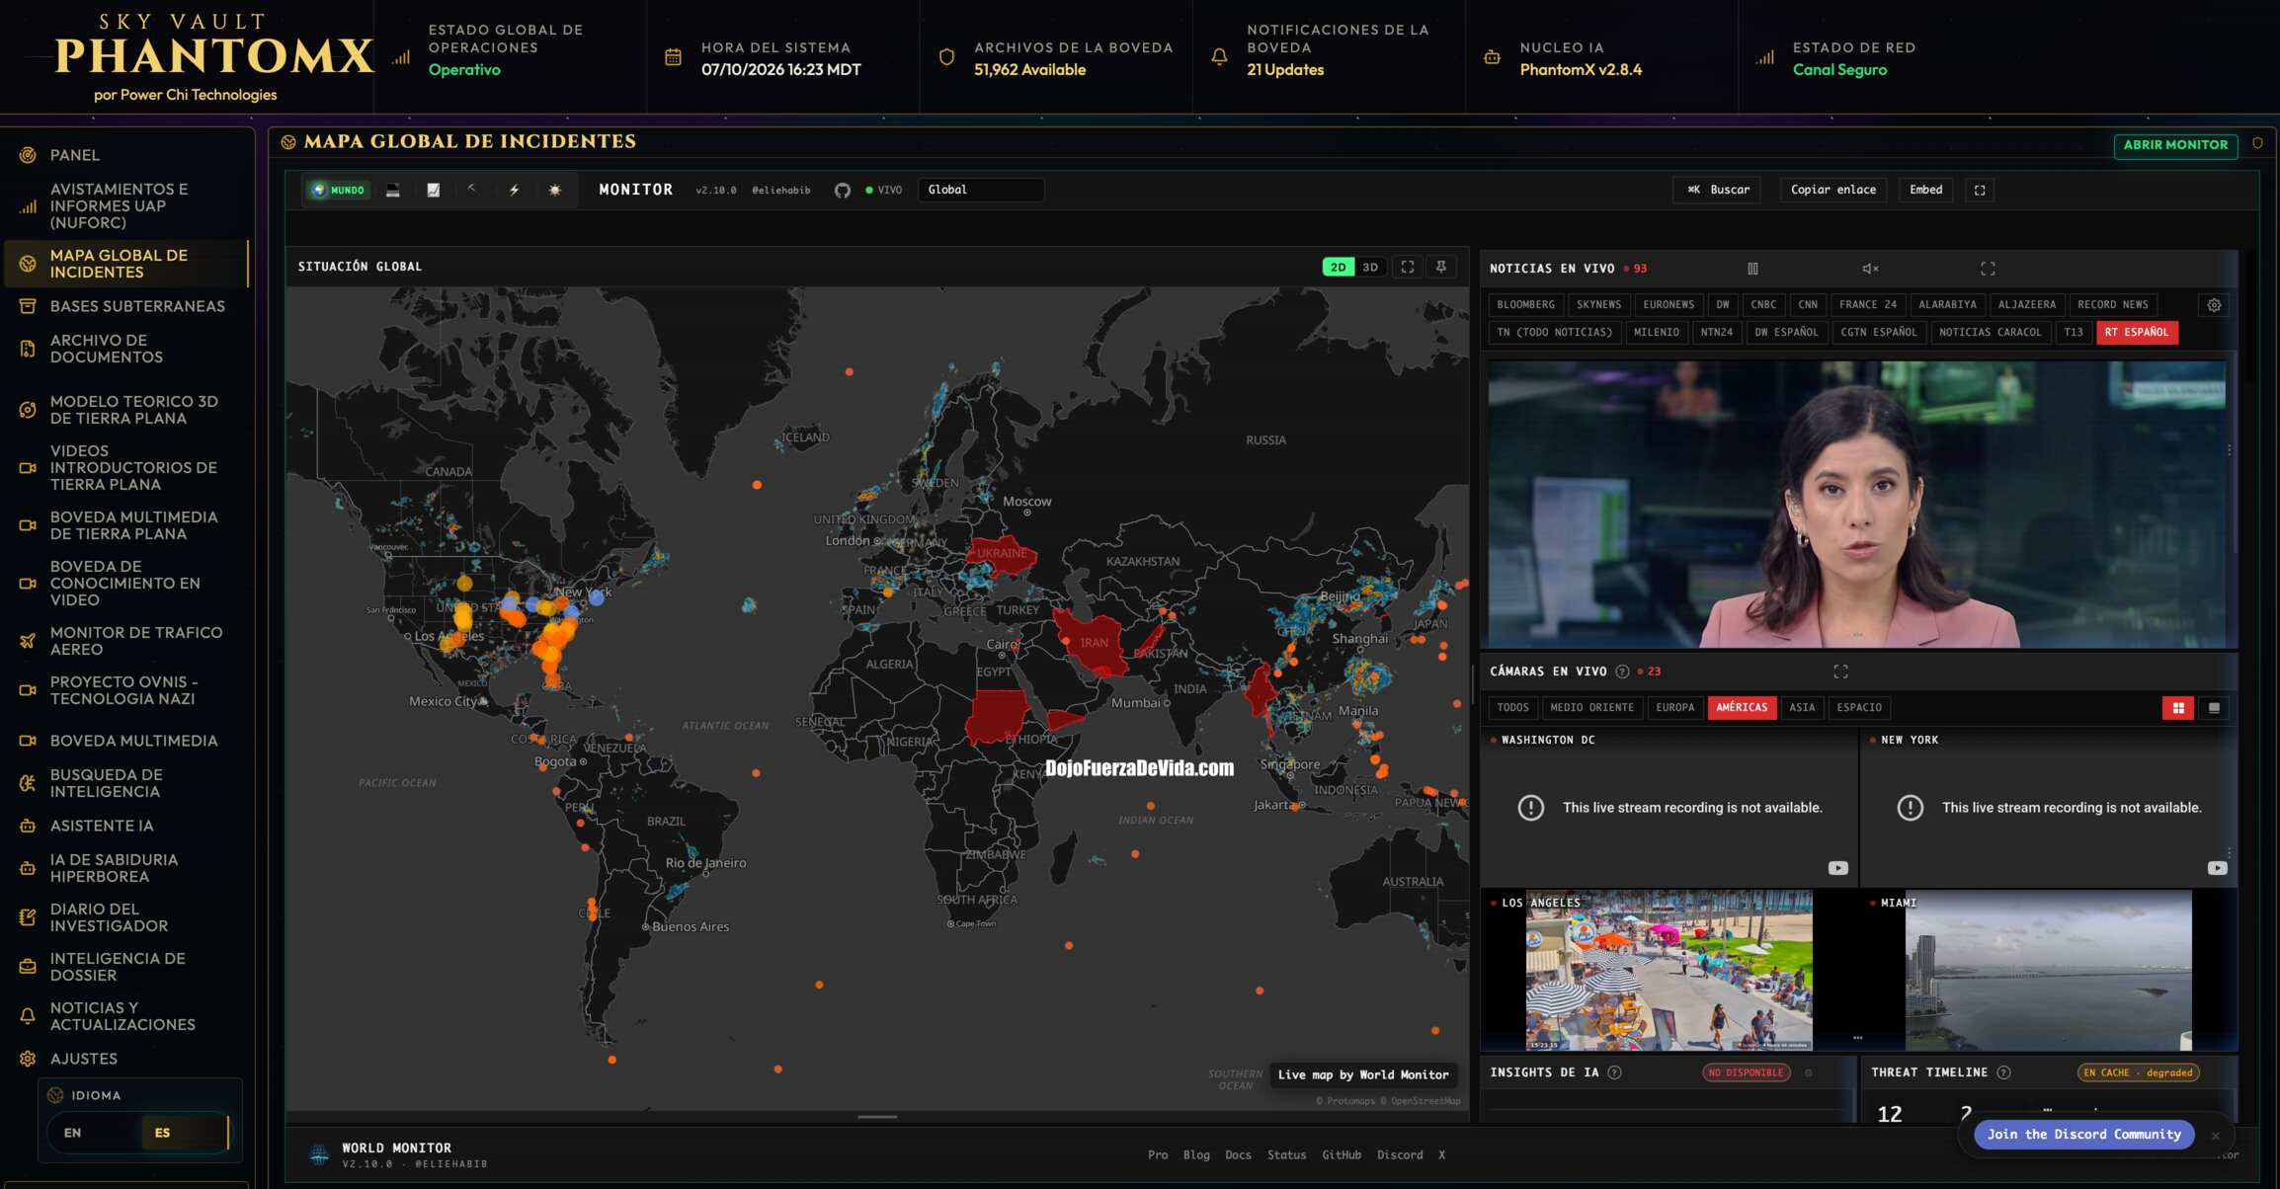
Task: Click the Copiar enlace button
Action: [1833, 190]
